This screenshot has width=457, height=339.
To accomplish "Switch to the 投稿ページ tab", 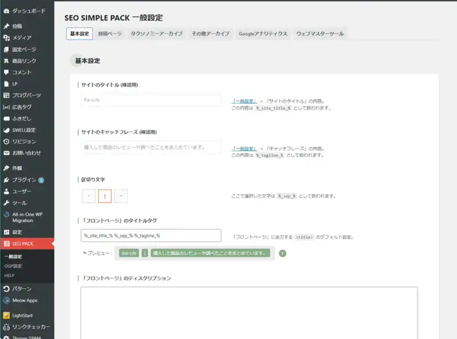I will 110,34.
